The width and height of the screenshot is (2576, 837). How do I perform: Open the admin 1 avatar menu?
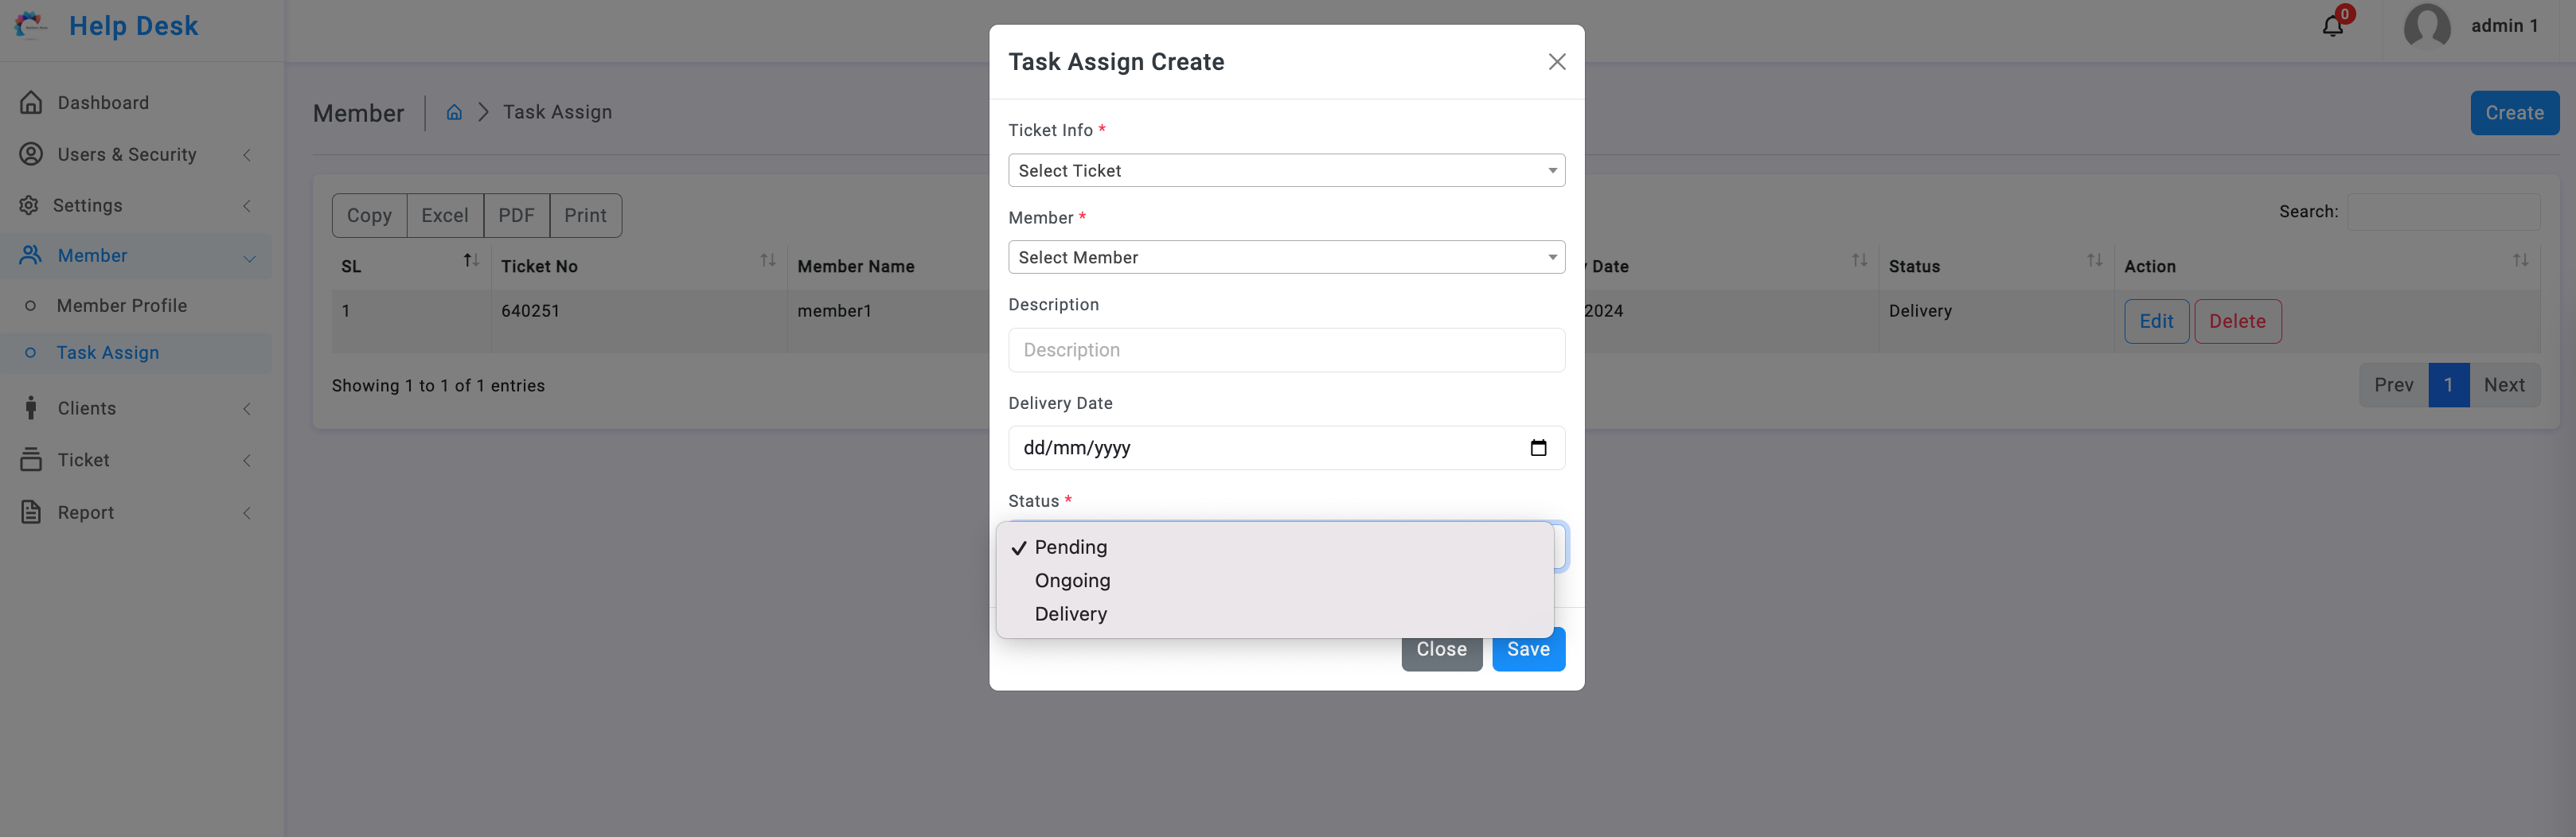[x=2426, y=26]
